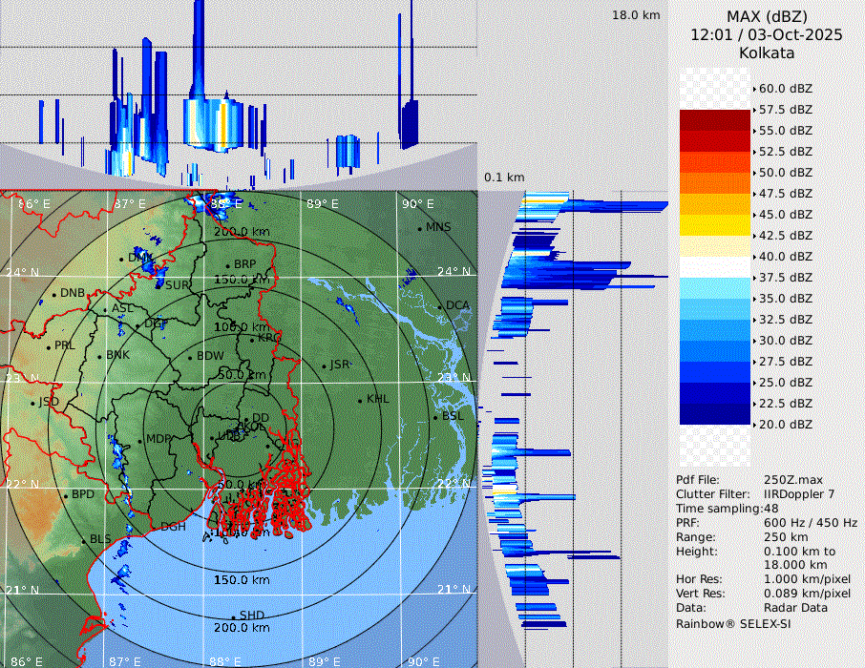This screenshot has width=865, height=668.
Task: Click the BDW station marker
Action: [x=190, y=357]
